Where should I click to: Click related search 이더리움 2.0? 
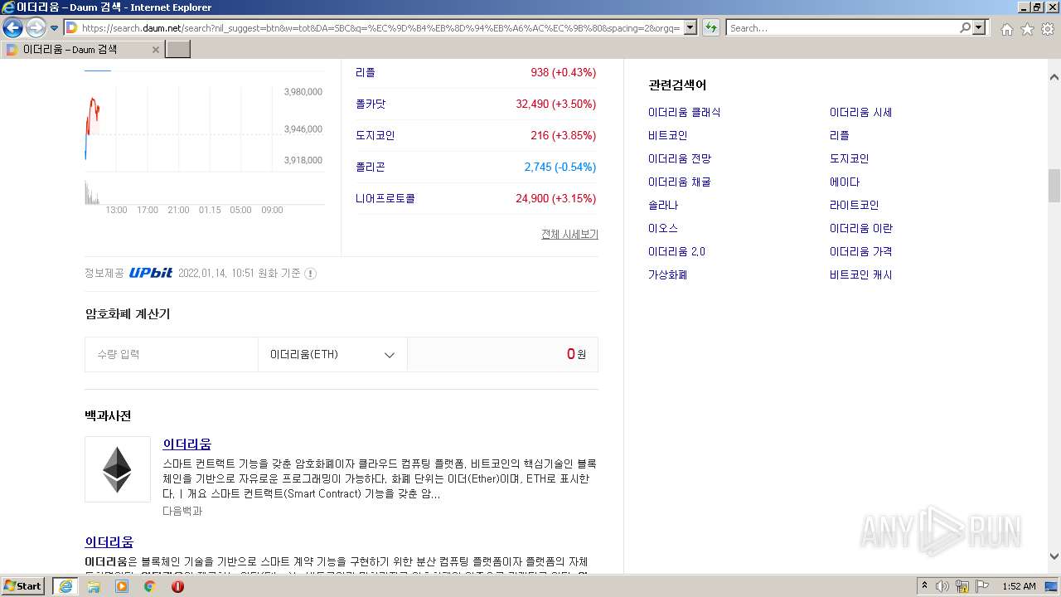tap(676, 251)
